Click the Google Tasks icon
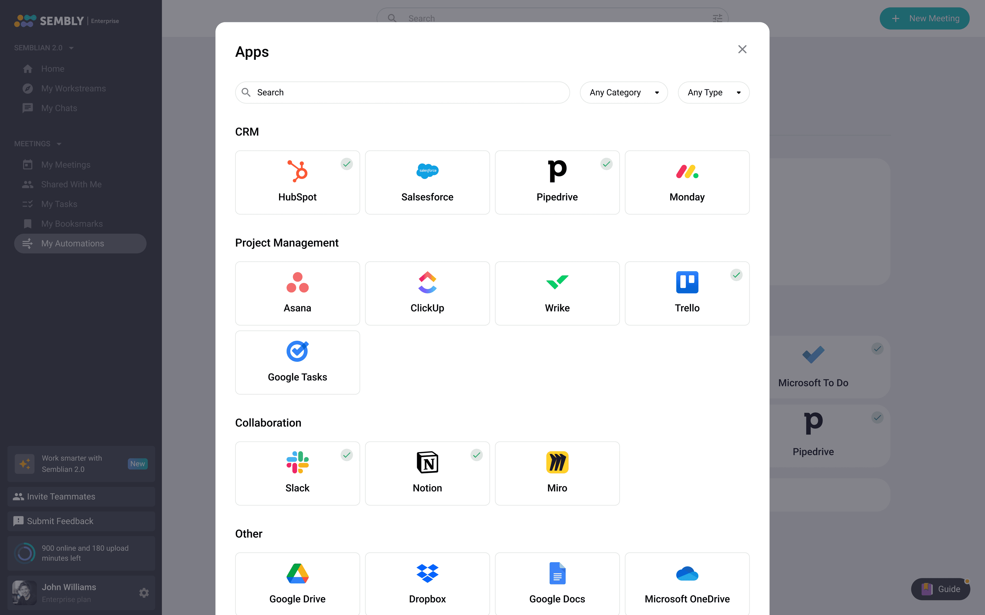The width and height of the screenshot is (985, 615). coord(297,351)
